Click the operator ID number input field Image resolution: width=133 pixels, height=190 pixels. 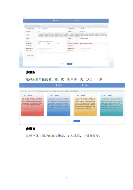coord(52,46)
